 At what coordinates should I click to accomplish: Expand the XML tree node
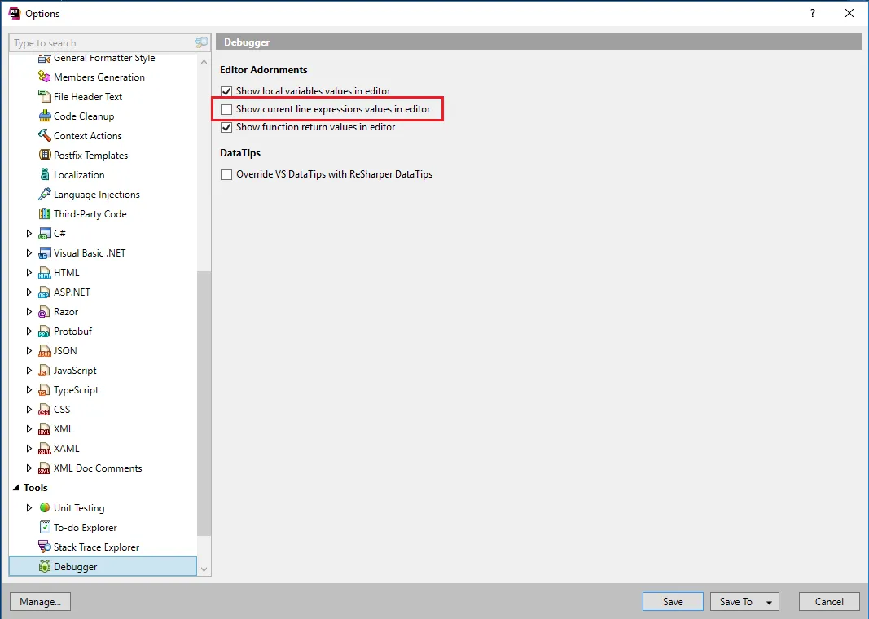click(x=29, y=429)
